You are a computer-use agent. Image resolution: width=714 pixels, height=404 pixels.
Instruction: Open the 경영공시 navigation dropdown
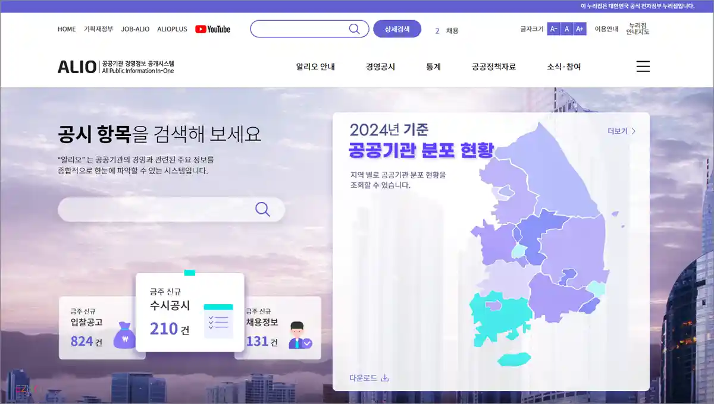pos(381,67)
